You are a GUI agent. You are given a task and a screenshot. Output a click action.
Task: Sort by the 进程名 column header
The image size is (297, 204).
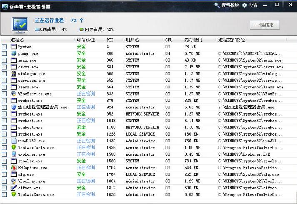tap(17, 40)
